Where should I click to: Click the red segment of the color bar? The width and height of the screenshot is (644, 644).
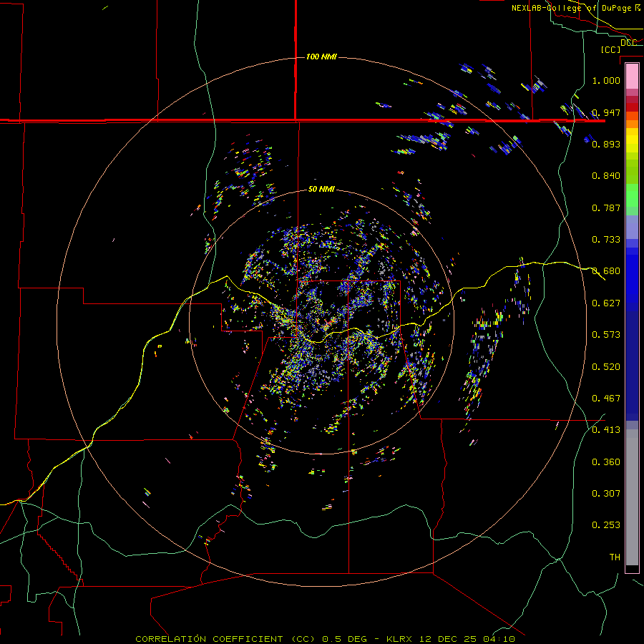(x=632, y=107)
